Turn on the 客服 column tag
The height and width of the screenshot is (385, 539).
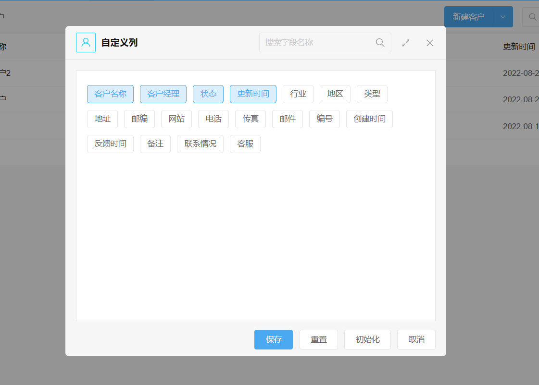[x=245, y=144]
